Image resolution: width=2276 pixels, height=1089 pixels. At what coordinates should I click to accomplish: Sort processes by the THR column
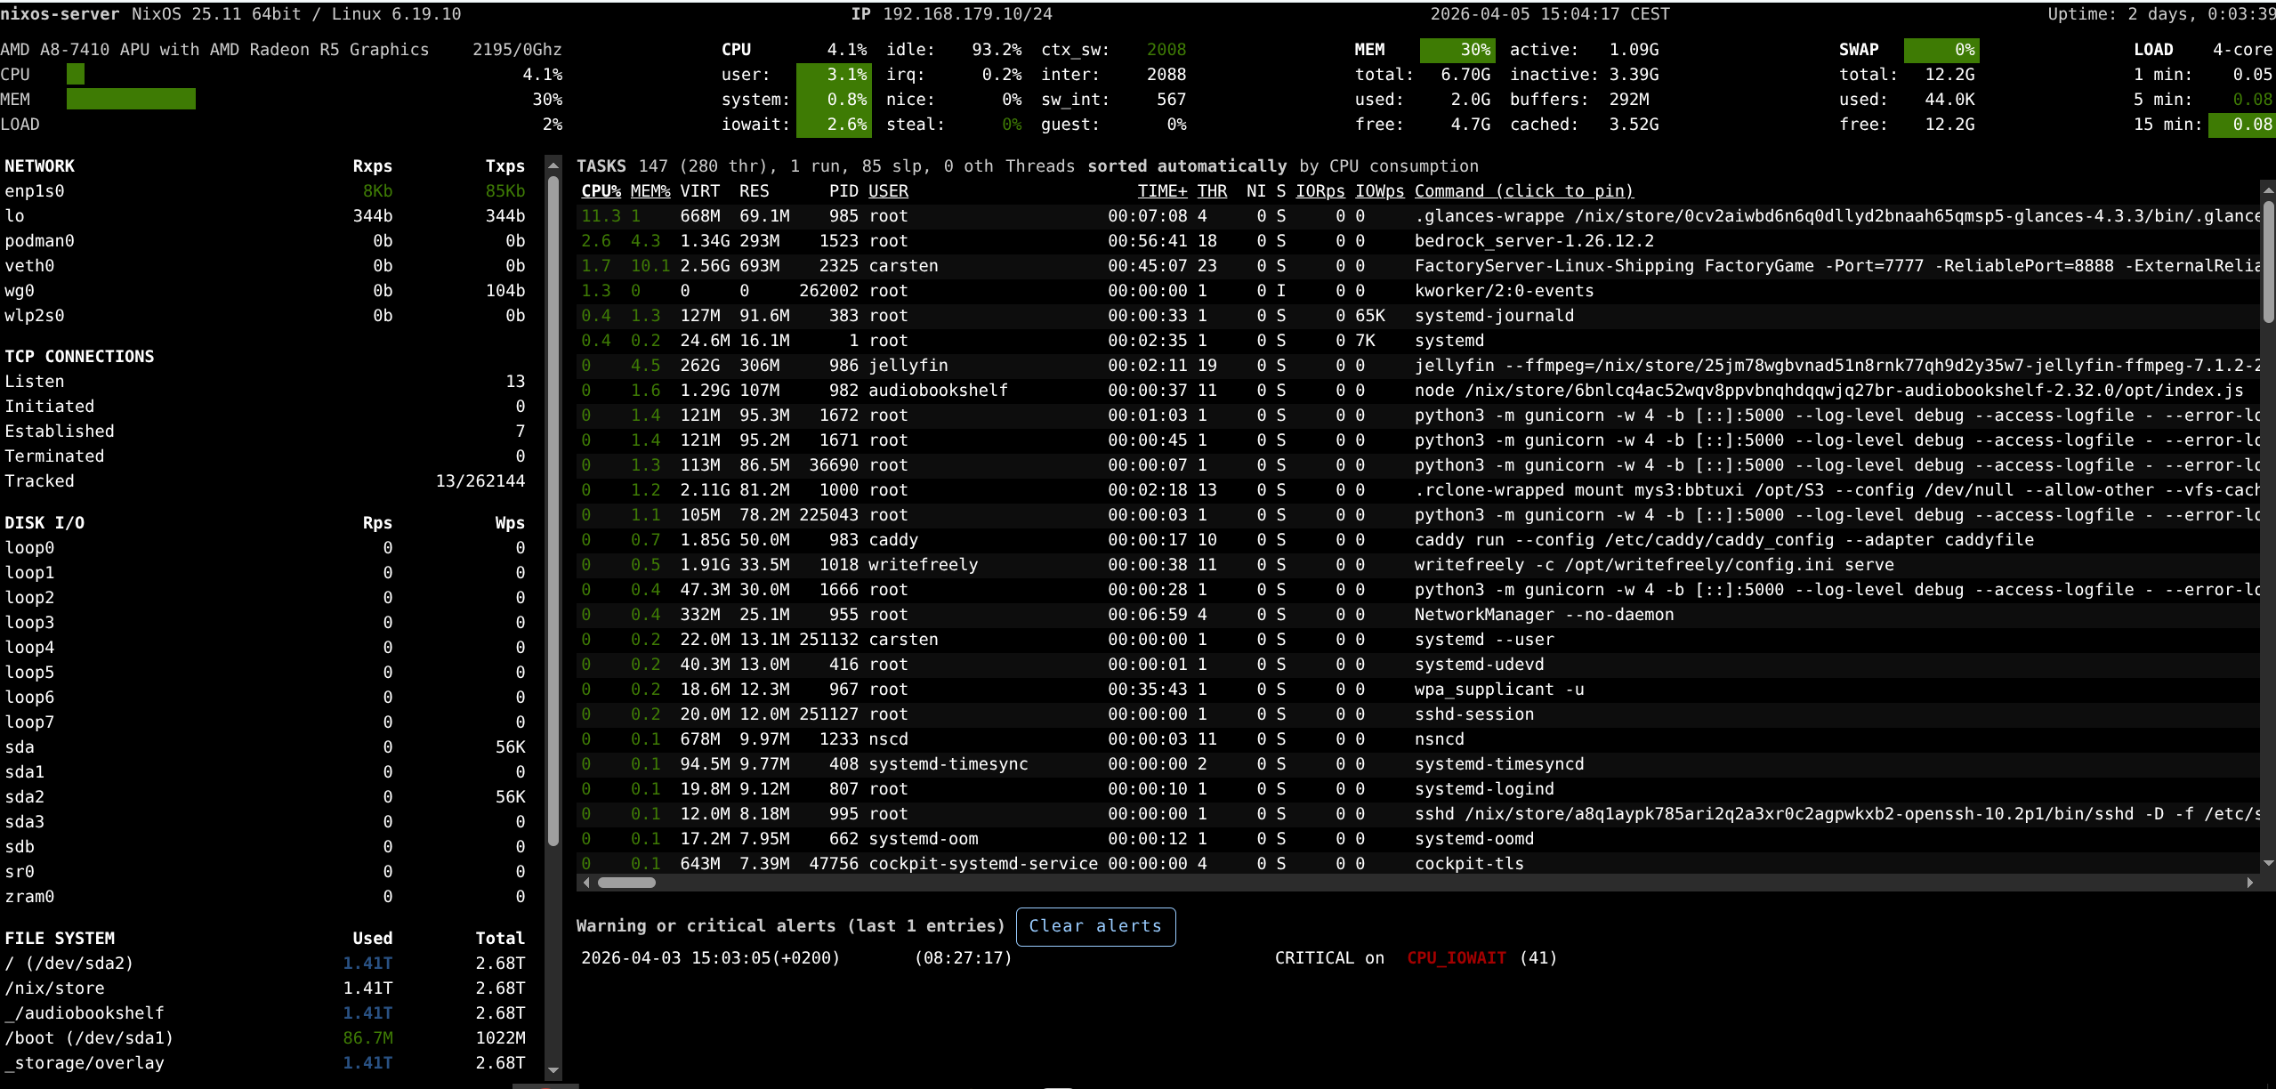tap(1212, 190)
